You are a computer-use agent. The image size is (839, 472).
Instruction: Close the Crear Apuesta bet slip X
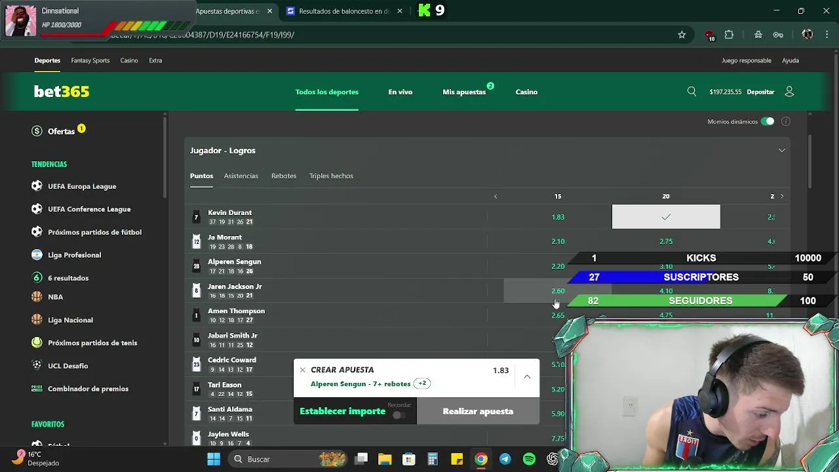(x=302, y=370)
